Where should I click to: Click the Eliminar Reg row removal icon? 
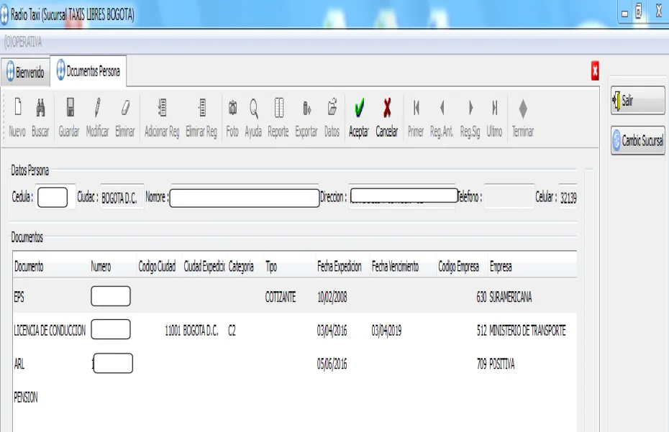[201, 117]
